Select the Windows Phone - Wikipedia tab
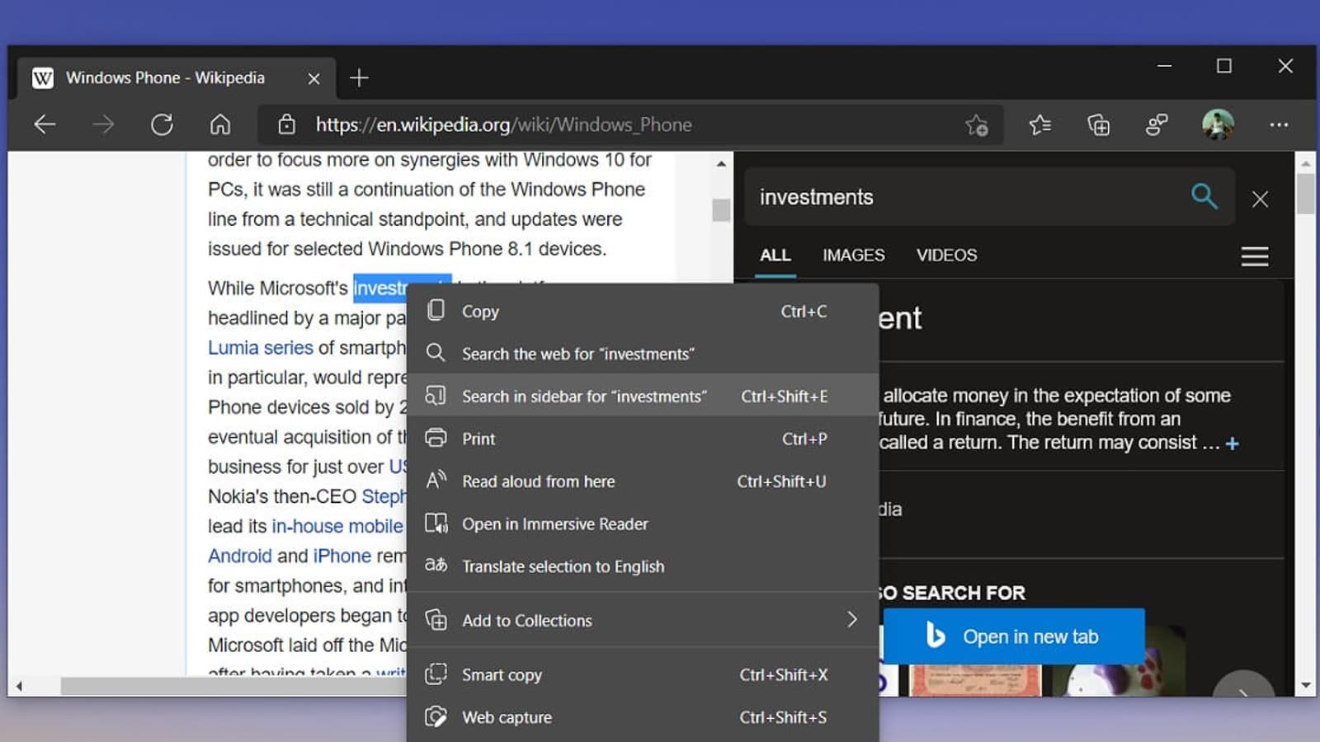 tap(177, 78)
